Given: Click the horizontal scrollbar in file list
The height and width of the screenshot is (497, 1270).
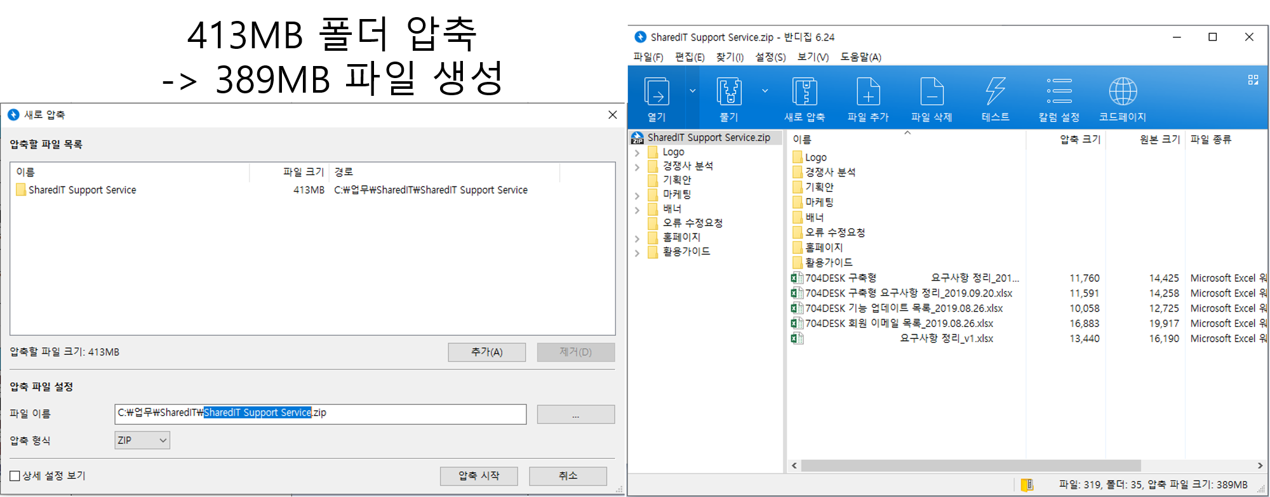Looking at the screenshot, I should (971, 465).
